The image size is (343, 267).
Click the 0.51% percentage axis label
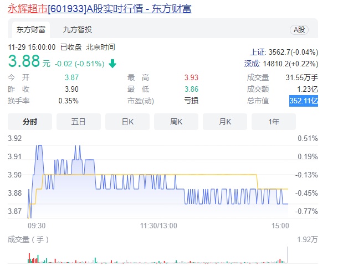tap(308, 138)
